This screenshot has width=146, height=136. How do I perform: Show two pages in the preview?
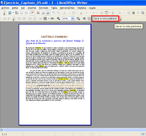pyautogui.click(x=41, y=19)
